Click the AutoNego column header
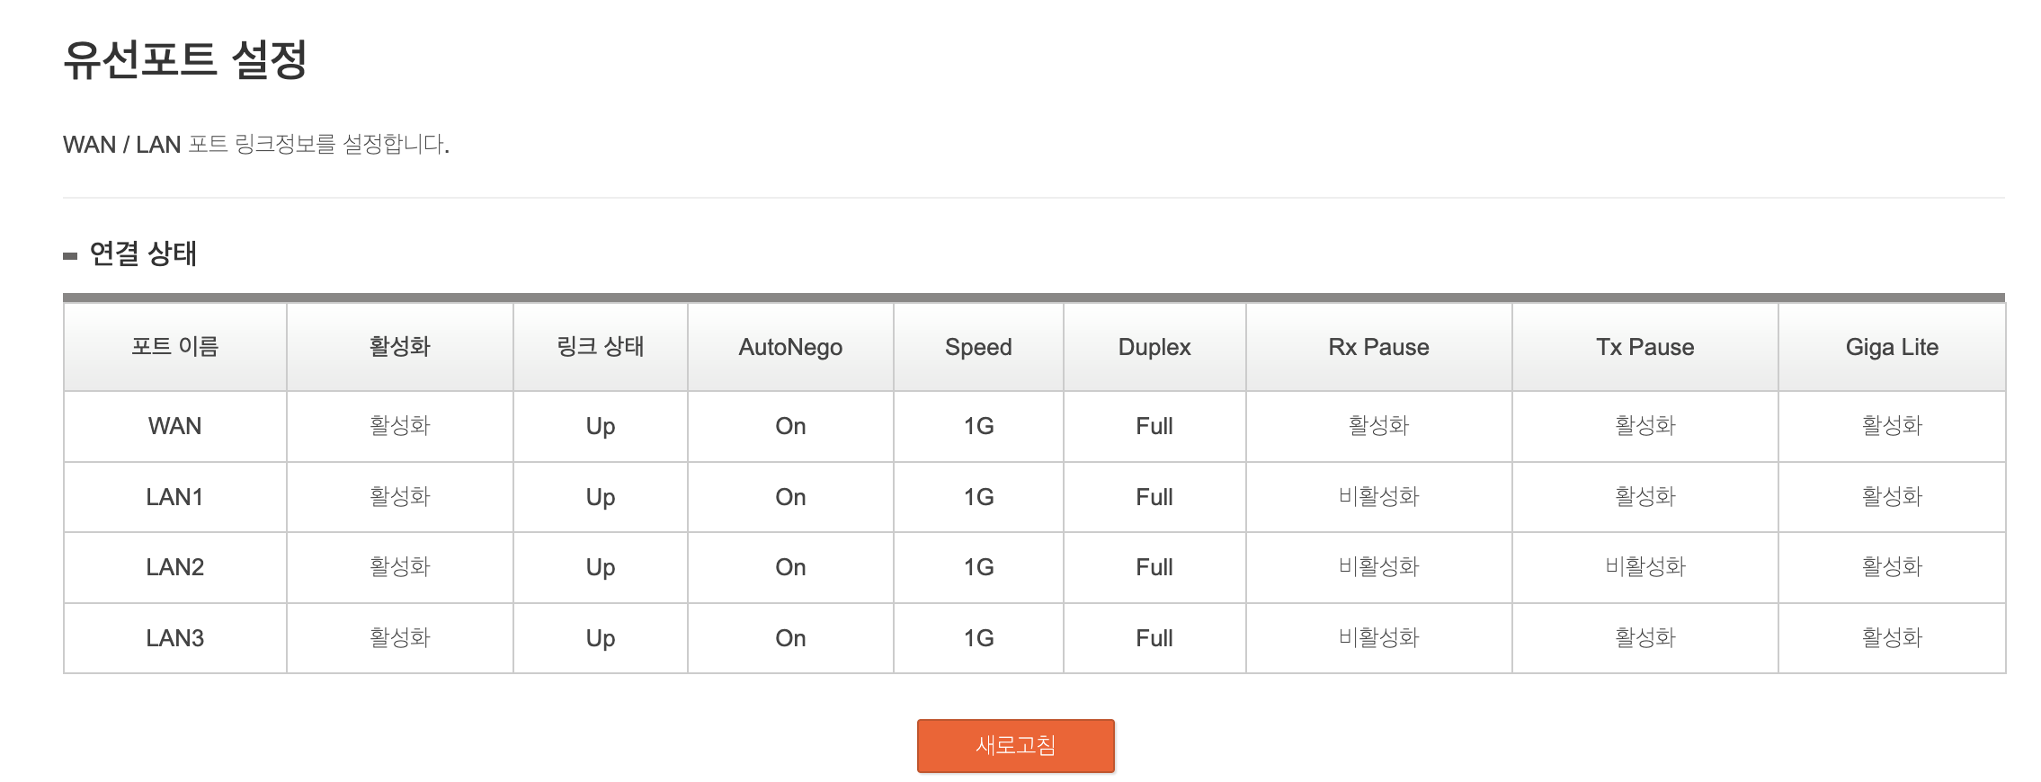The width and height of the screenshot is (2041, 782). (x=790, y=347)
